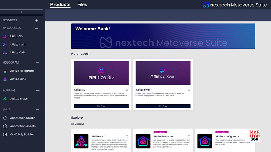The image size is (271, 152).
Task: Collapse the MAPPING section
Action: tap(38, 91)
